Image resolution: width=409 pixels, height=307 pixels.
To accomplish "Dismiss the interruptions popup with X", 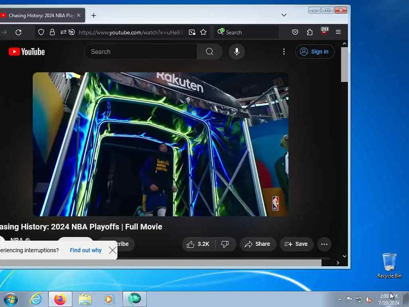I will pos(113,250).
